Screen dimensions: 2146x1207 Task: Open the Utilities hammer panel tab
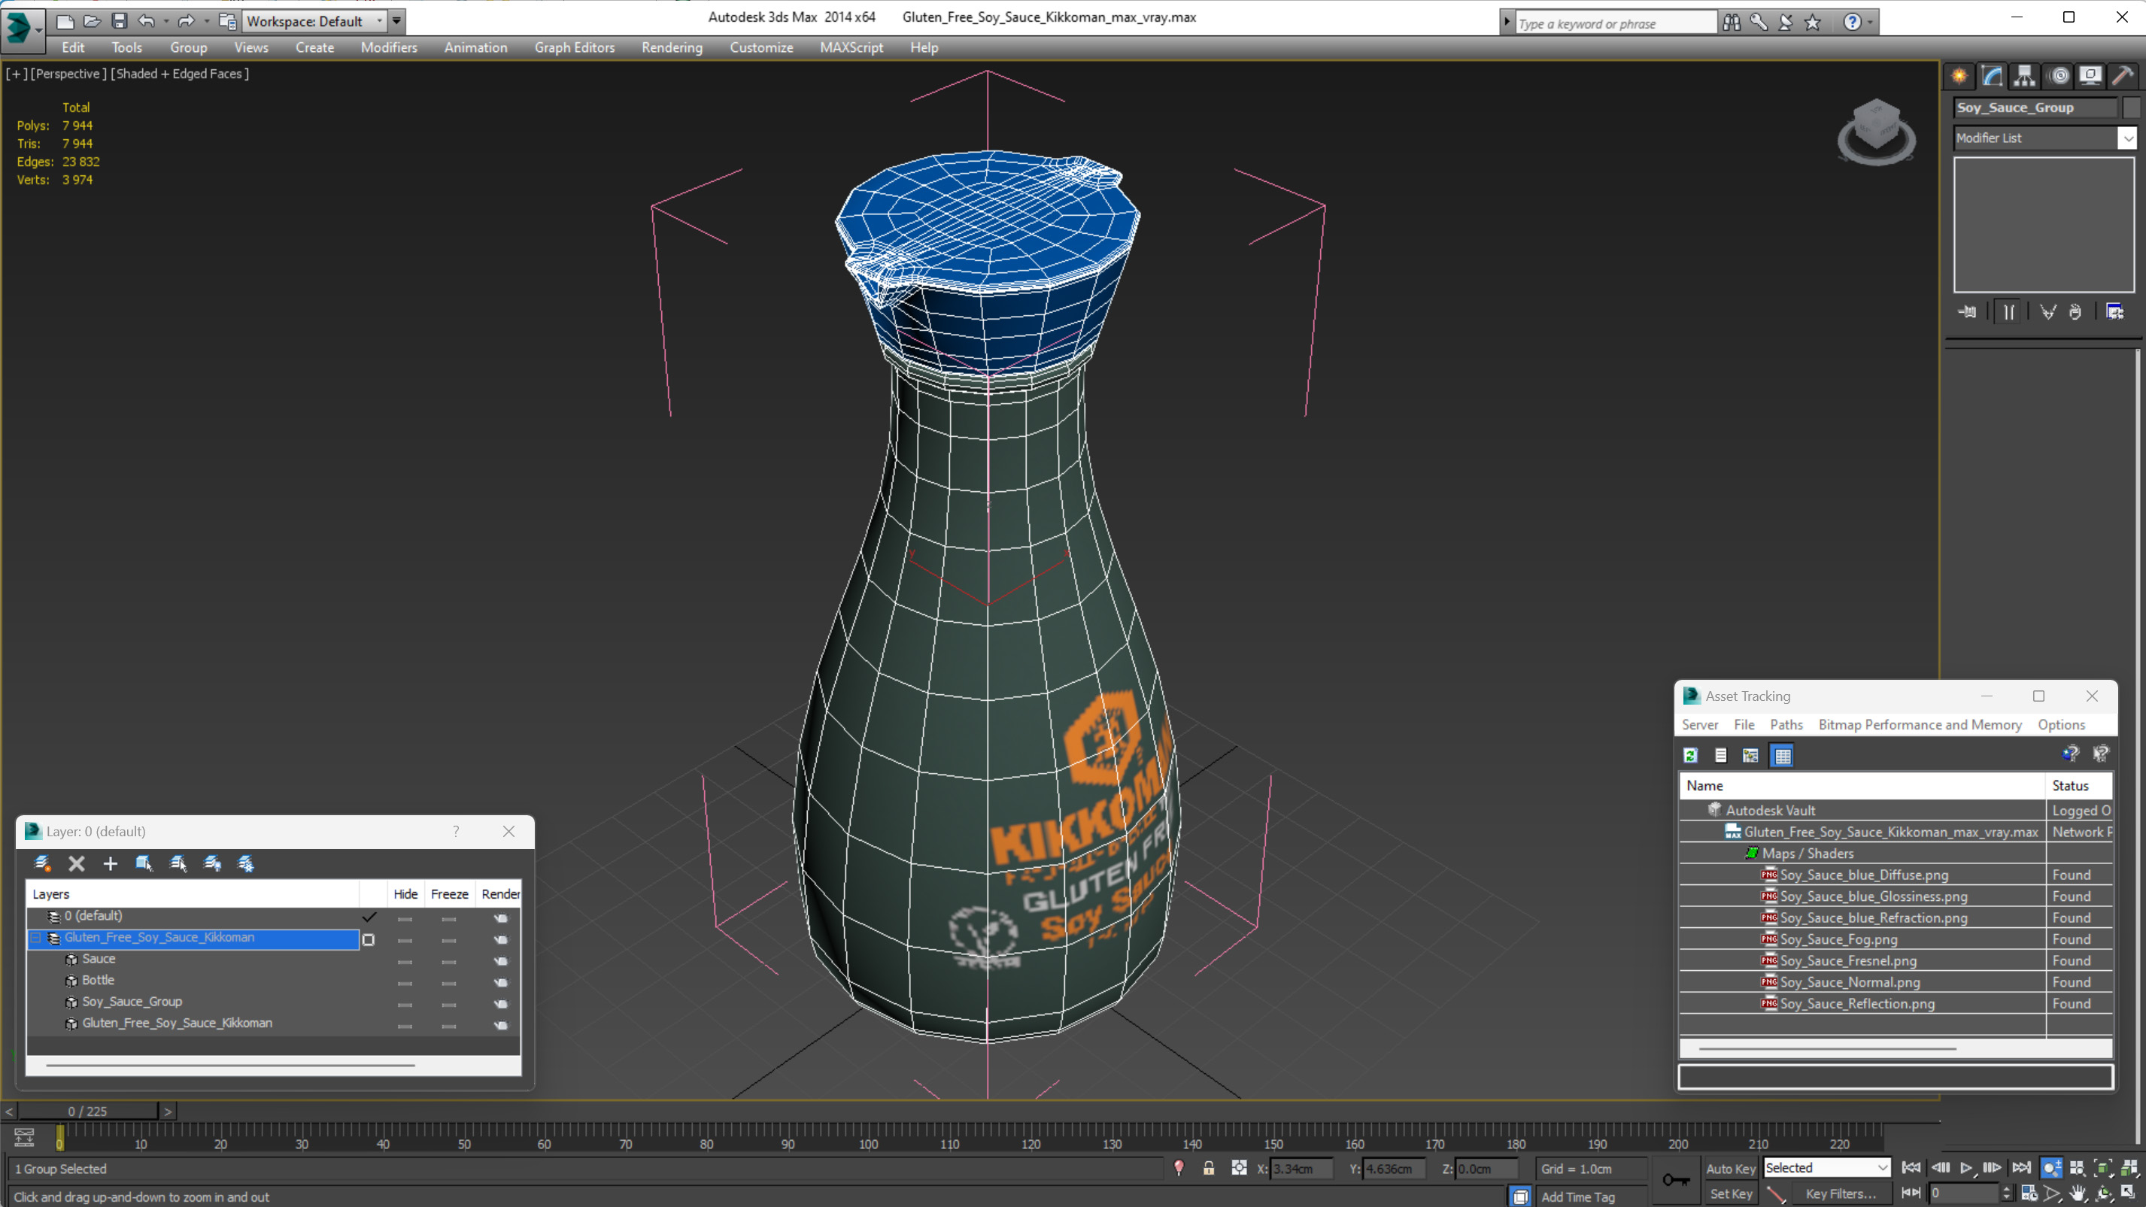pos(2123,77)
